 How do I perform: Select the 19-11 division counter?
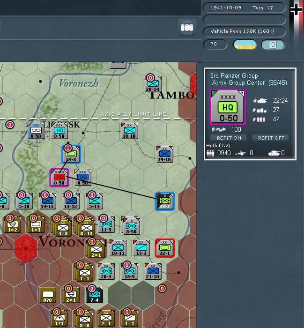coord(118,248)
